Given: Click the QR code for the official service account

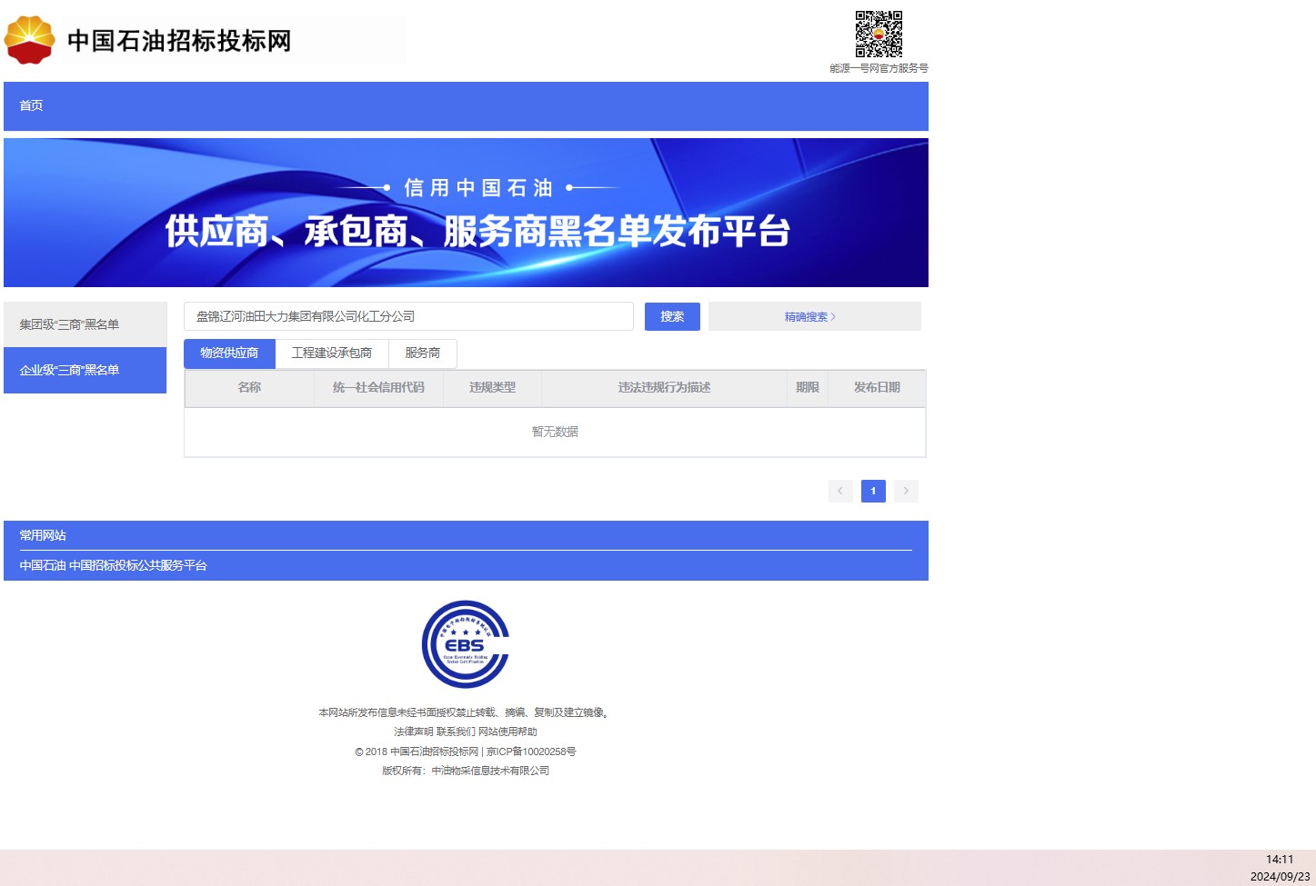Looking at the screenshot, I should [879, 35].
